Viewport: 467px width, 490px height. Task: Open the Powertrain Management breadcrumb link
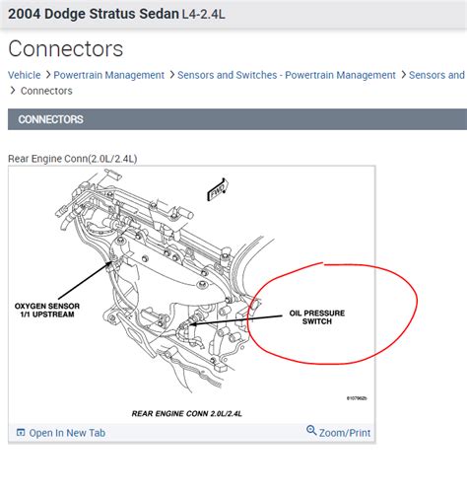pyautogui.click(x=108, y=75)
